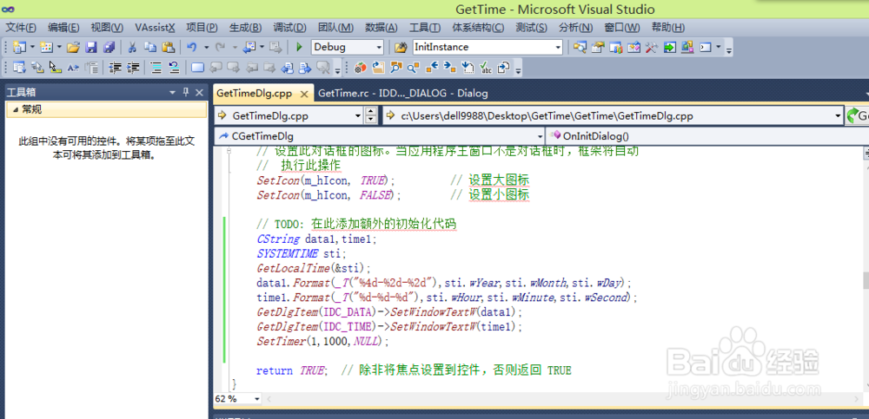Click the Save All icon

pos(109,47)
